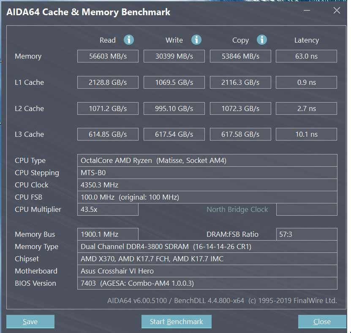Click the DRAM:FSB Ratio label
351x333 pixels.
[232, 234]
